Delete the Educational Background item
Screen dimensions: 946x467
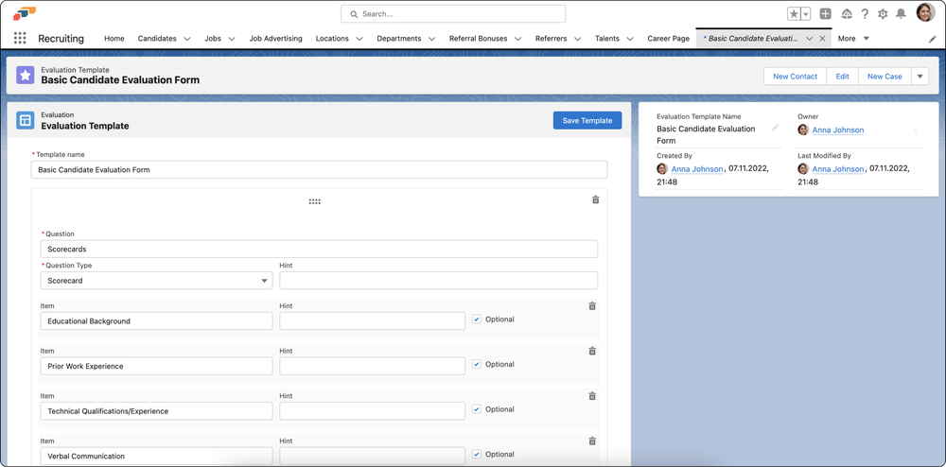pos(592,306)
